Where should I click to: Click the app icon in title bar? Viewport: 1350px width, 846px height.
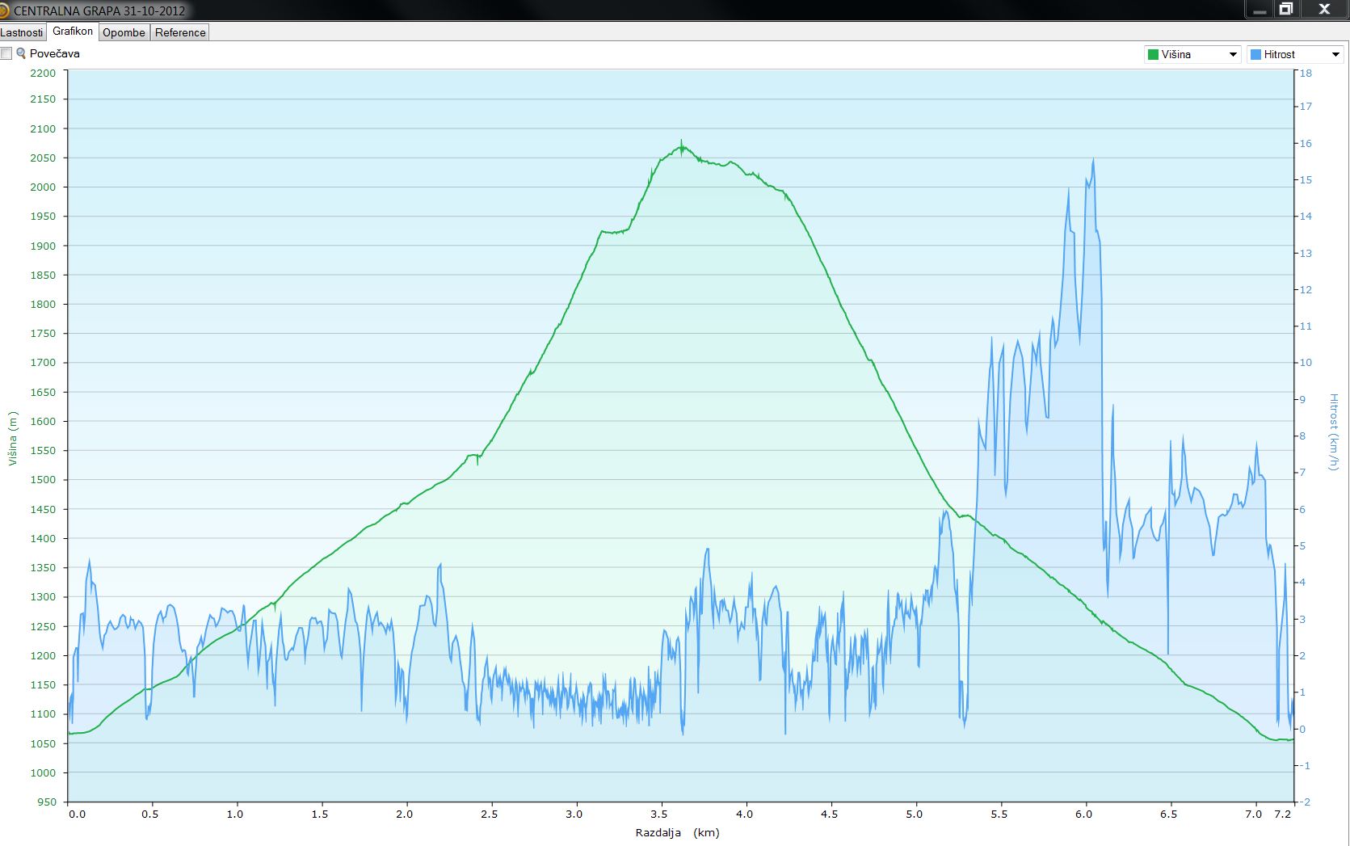tap(4, 11)
